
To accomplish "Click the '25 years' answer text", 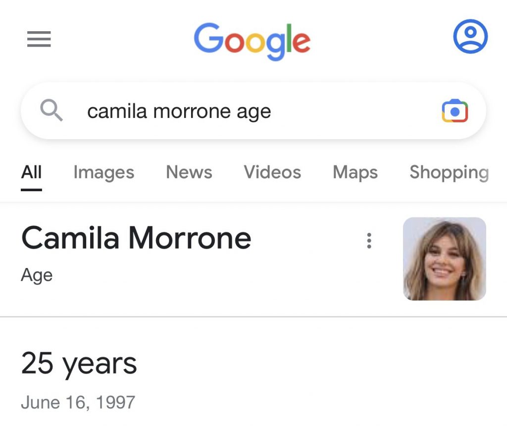I will click(79, 364).
